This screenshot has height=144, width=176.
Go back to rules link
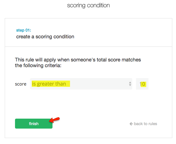pyautogui.click(x=143, y=124)
